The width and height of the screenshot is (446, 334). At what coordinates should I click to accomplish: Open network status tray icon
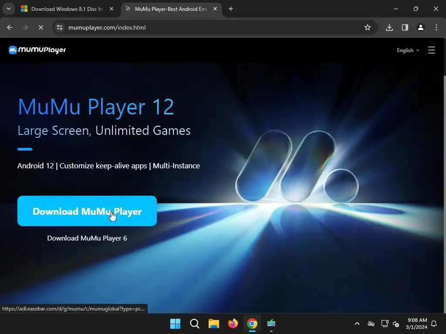pos(385,324)
